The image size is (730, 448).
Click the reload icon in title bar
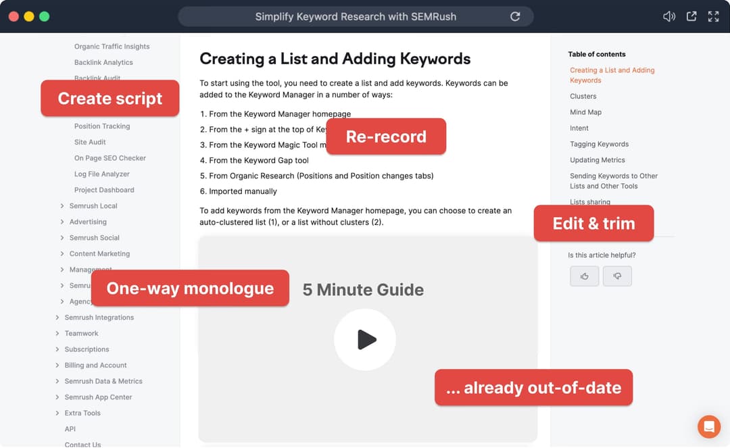(515, 16)
